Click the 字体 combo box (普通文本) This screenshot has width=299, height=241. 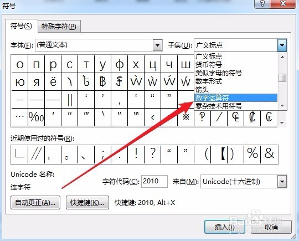(x=99, y=45)
